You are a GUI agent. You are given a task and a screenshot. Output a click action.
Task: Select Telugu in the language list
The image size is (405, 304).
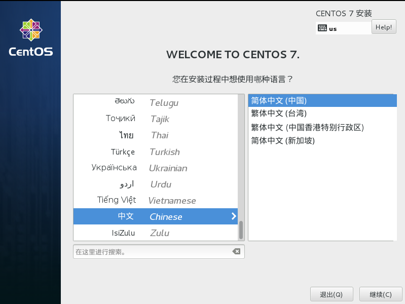point(156,102)
